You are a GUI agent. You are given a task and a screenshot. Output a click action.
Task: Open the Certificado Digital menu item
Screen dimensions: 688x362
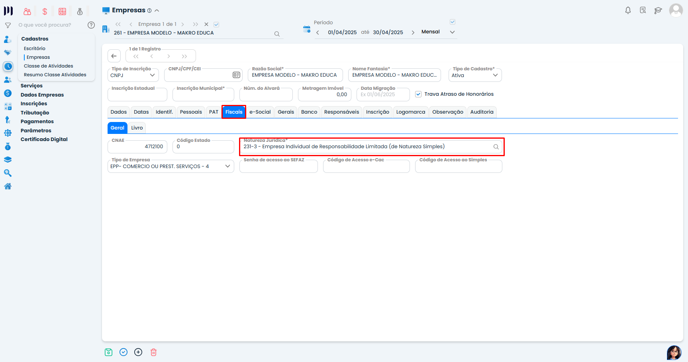pos(44,139)
